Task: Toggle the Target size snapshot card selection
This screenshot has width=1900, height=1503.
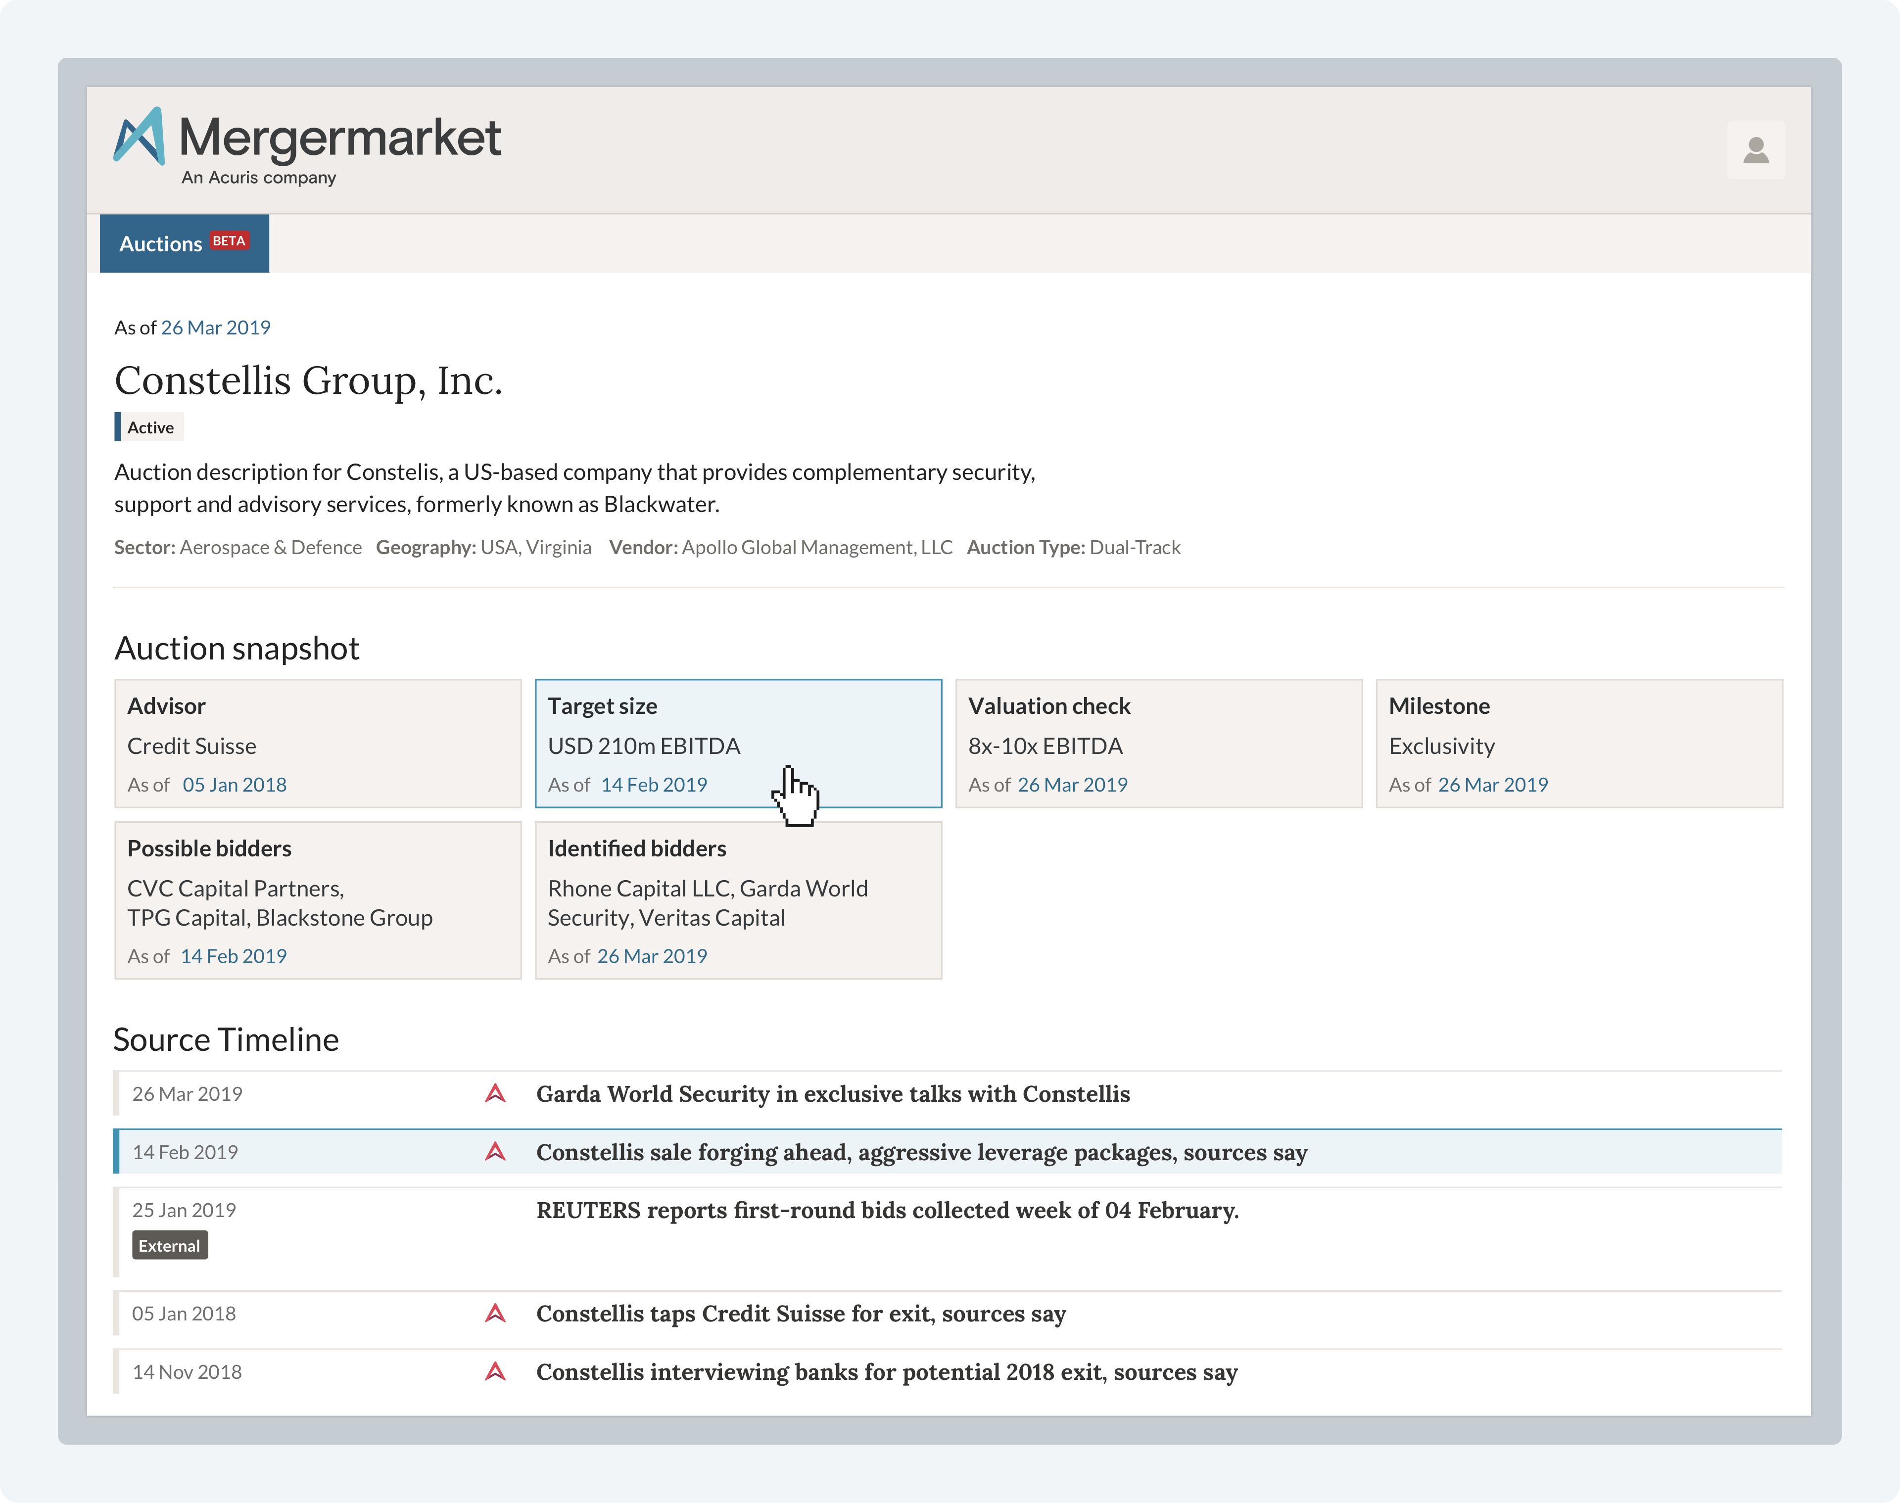Action: [x=737, y=744]
